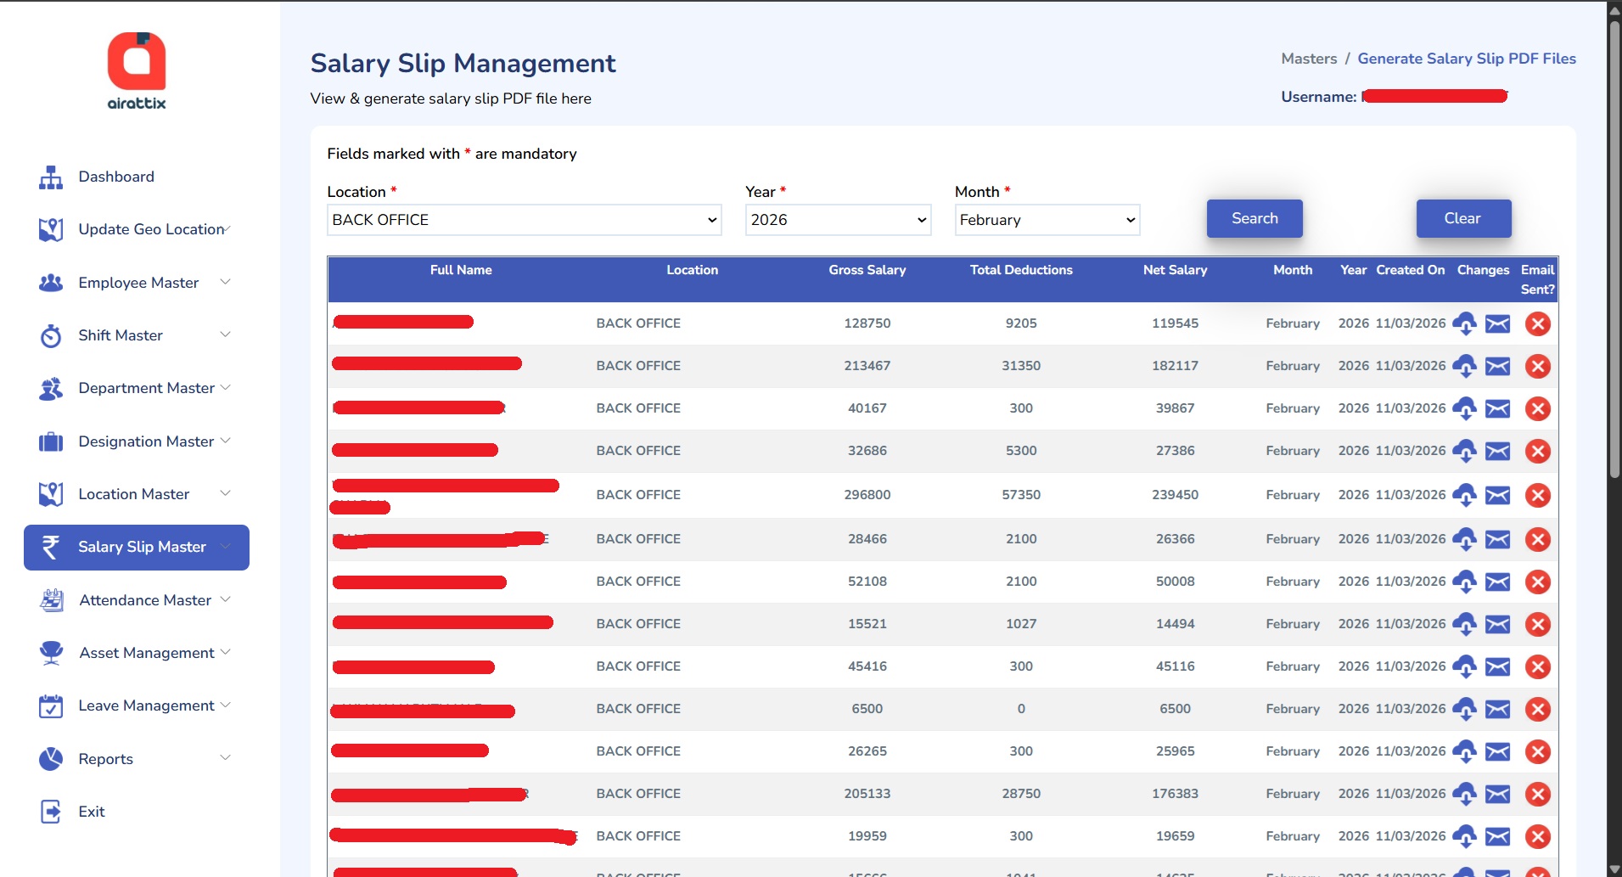
Task: Open the Year dropdown showing 2026
Action: 838,220
